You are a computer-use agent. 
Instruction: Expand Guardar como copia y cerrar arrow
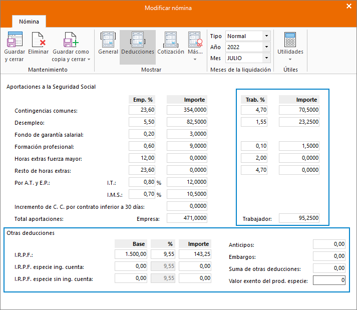pyautogui.click(x=89, y=59)
